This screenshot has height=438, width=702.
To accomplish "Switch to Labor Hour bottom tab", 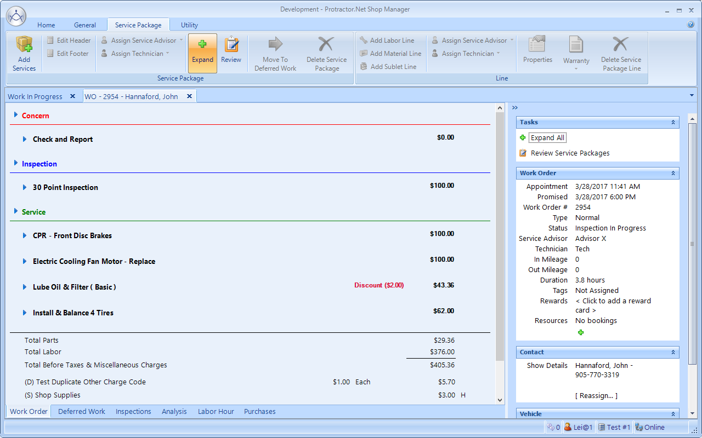I will coord(216,412).
